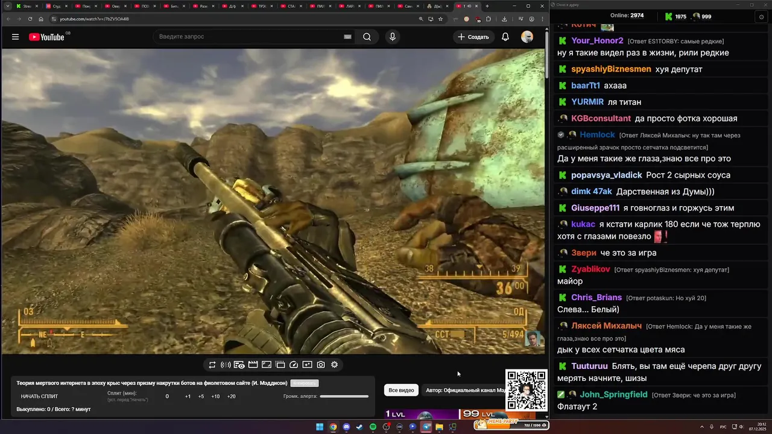The width and height of the screenshot is (772, 434).
Task: Select the 'Все видео' chip
Action: coord(401,391)
